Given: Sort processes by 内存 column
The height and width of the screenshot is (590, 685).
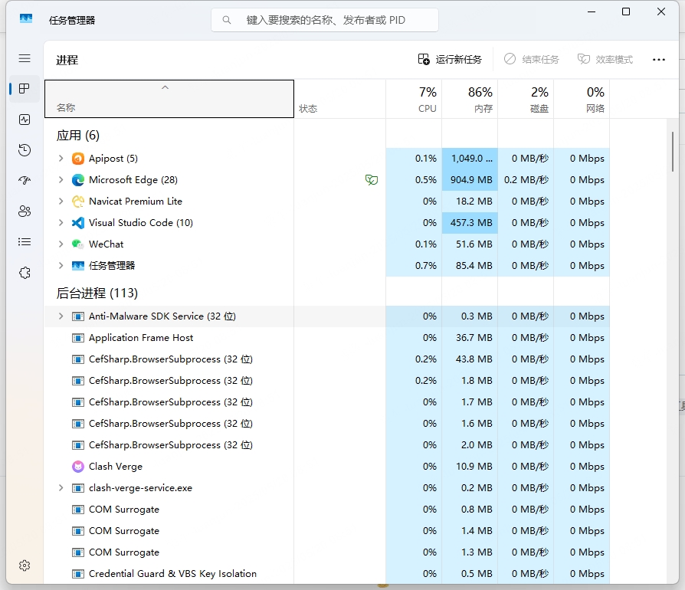Looking at the screenshot, I should [470, 99].
